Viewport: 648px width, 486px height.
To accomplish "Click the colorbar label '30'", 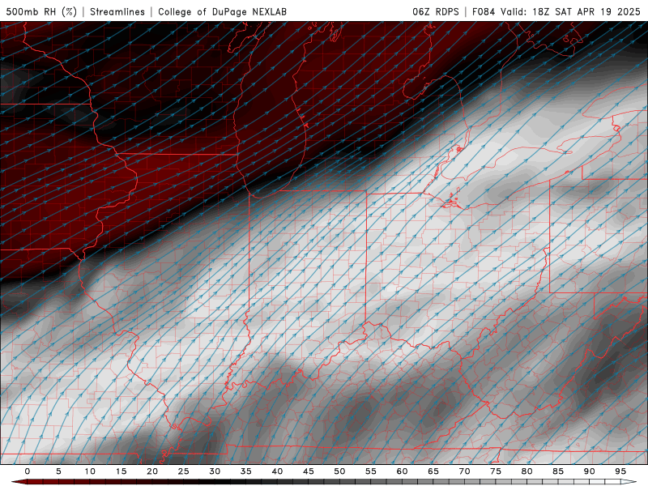I will [215, 471].
